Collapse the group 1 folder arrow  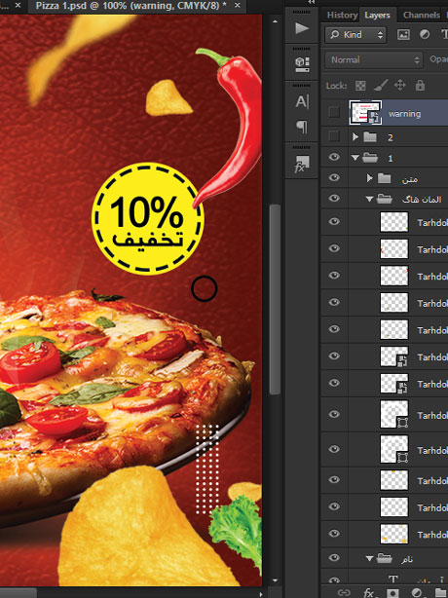(355, 158)
